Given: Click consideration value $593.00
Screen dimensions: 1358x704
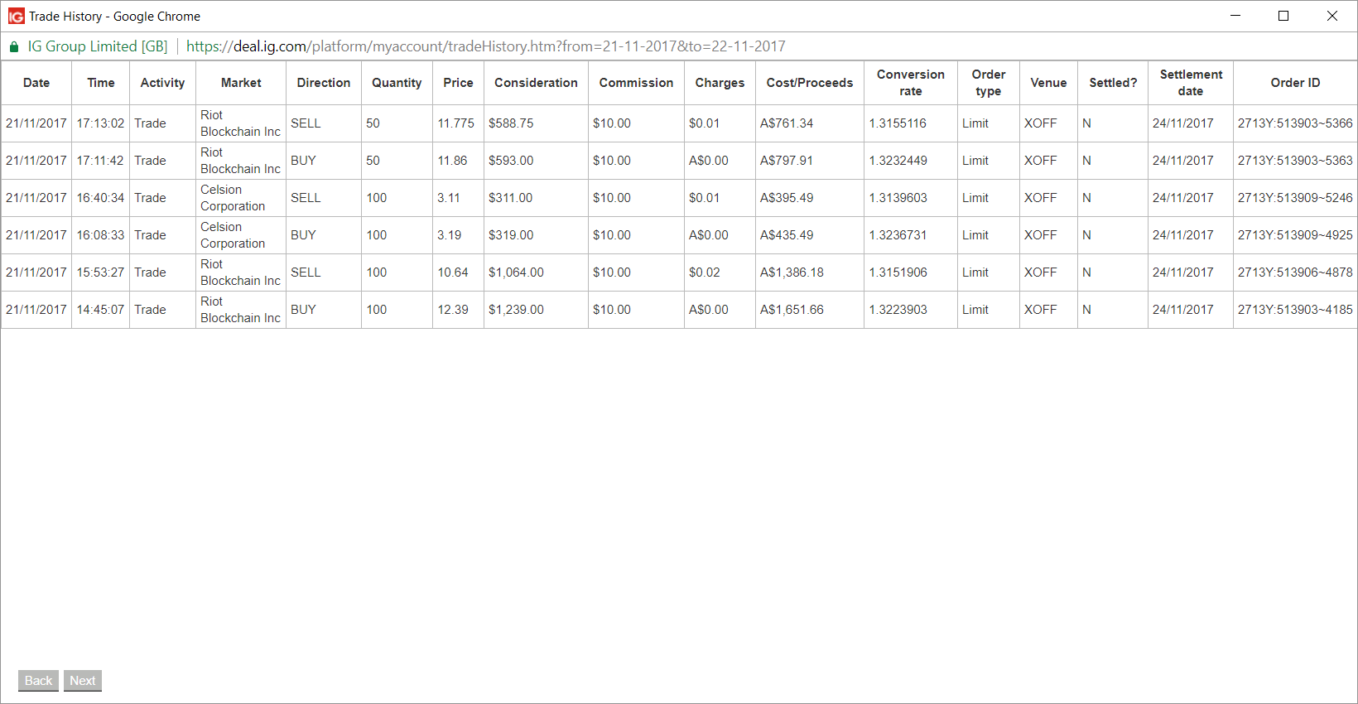Looking at the screenshot, I should 511,161.
